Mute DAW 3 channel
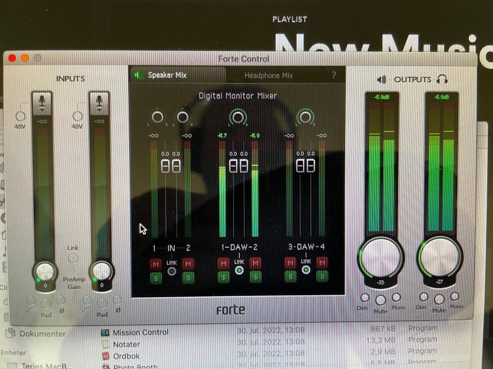Viewport: 493px width, 369px height. click(x=290, y=262)
